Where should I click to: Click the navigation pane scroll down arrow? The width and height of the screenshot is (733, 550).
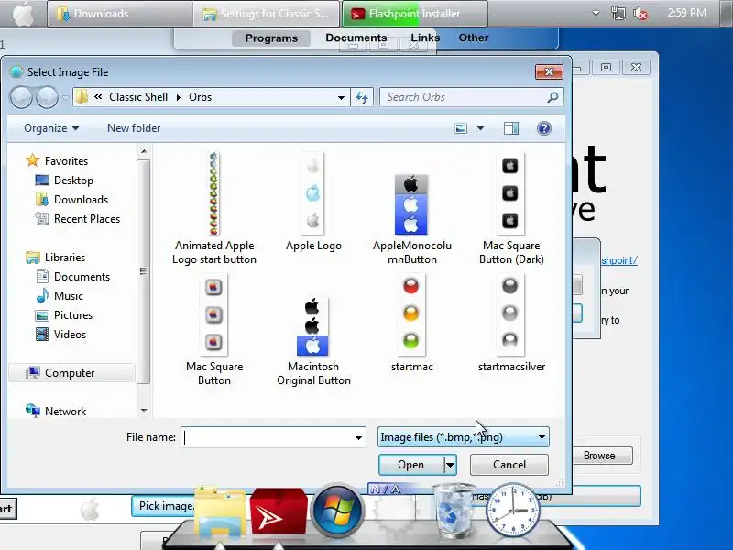point(144,410)
